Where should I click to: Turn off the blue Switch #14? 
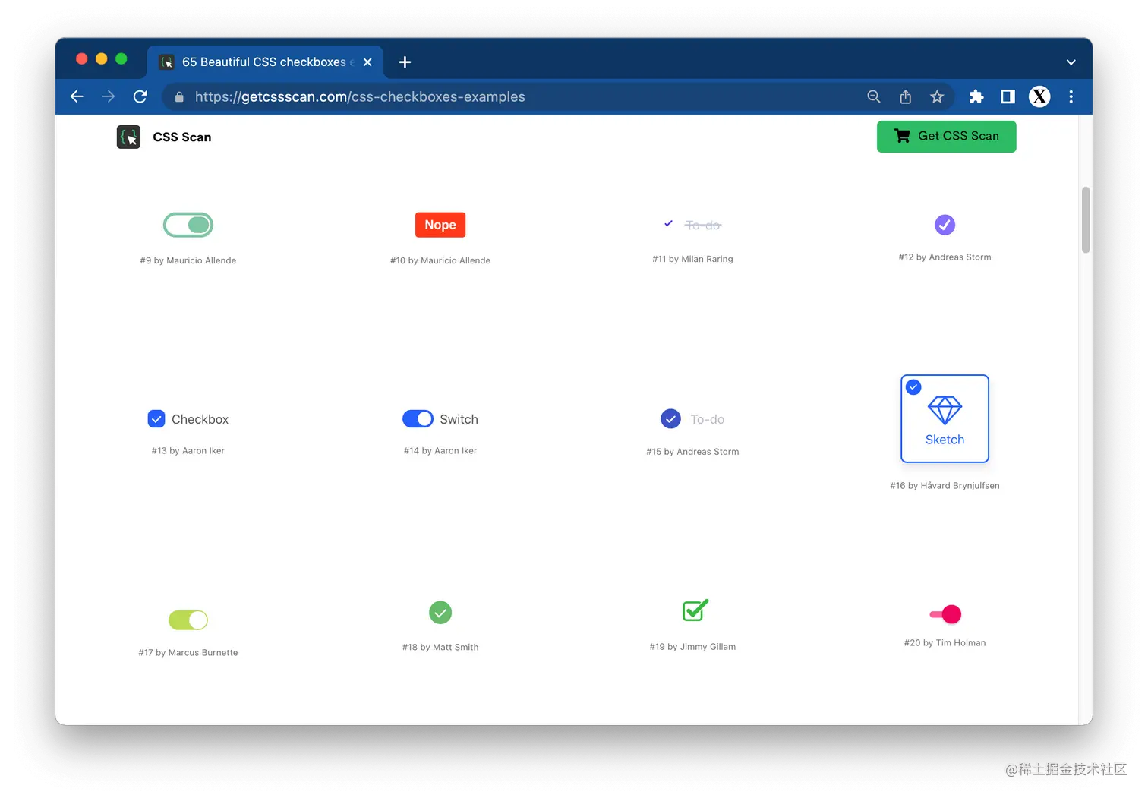(418, 419)
